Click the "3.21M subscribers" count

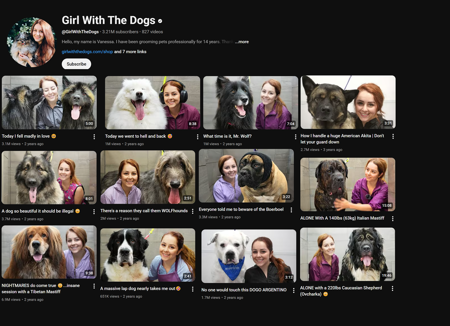coord(120,32)
